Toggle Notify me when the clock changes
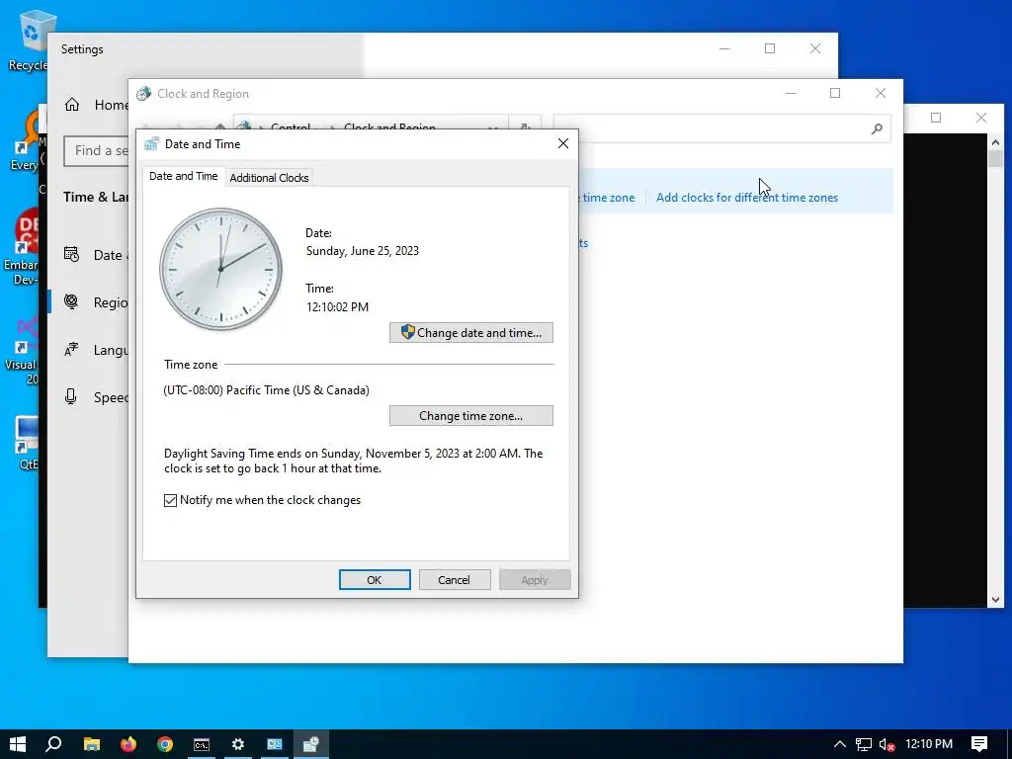 [170, 500]
